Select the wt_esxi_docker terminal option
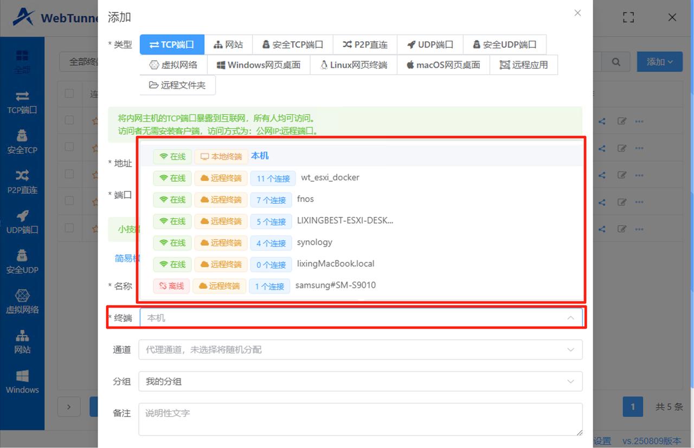Image resolution: width=694 pixels, height=448 pixels. (362, 178)
